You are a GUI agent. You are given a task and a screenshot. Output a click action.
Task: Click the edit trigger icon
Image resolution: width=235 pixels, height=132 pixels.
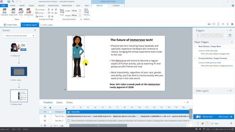coord(202,36)
